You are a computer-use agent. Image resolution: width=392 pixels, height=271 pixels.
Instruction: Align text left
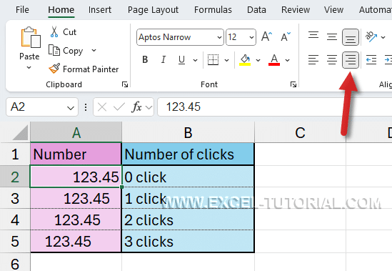point(313,60)
